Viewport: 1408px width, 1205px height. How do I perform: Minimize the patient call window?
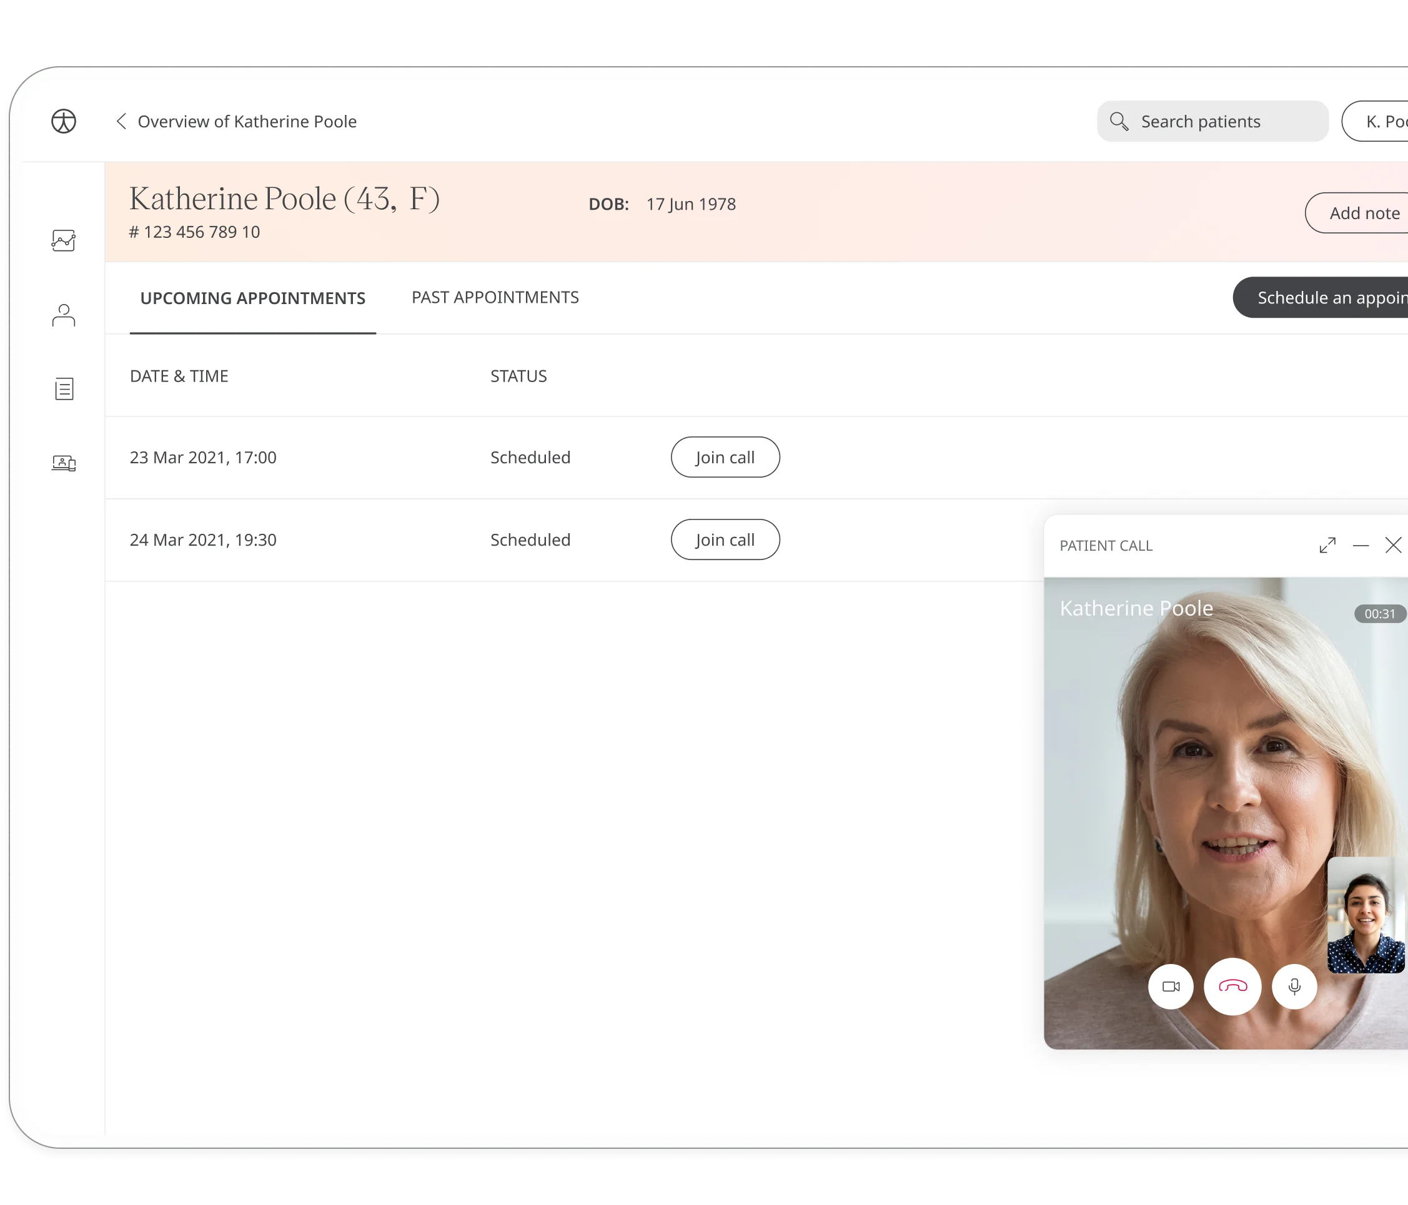point(1361,546)
